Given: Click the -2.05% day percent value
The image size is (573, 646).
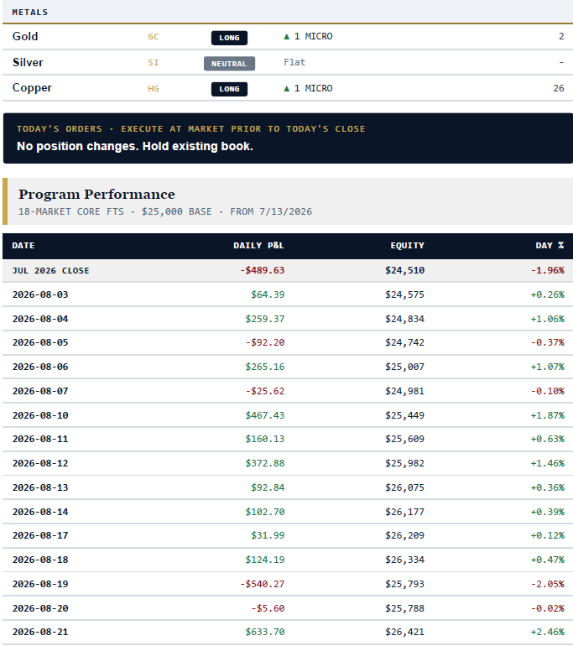Looking at the screenshot, I should (548, 584).
